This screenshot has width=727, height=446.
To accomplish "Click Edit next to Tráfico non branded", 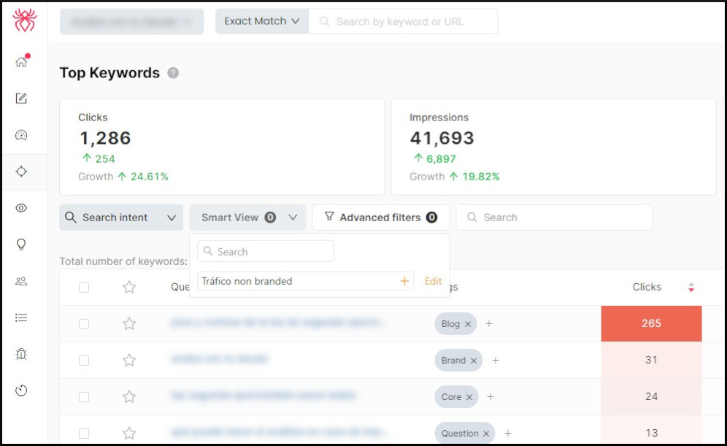I will tap(433, 281).
